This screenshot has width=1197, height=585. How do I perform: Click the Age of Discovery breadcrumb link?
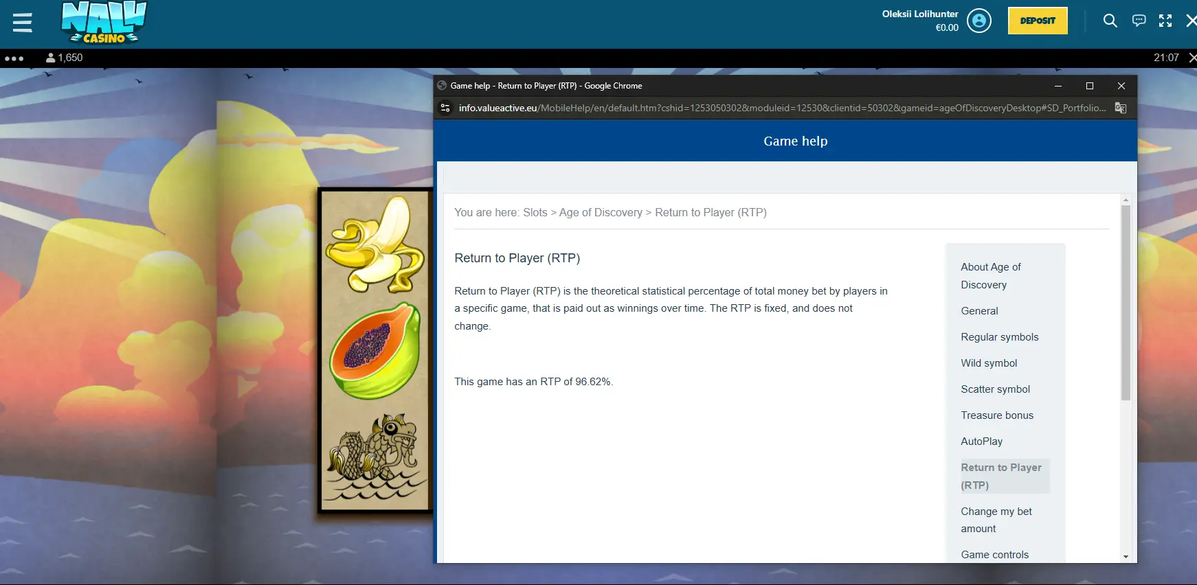click(x=601, y=213)
